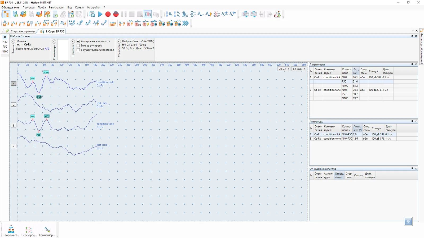Select trace number 1 button

(x=14, y=84)
